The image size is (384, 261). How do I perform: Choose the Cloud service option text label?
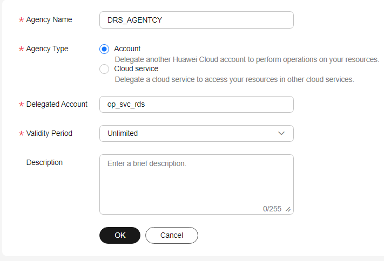coord(136,68)
